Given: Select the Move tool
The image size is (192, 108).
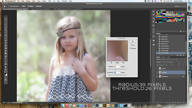Looking at the screenshot, I should (6, 19).
